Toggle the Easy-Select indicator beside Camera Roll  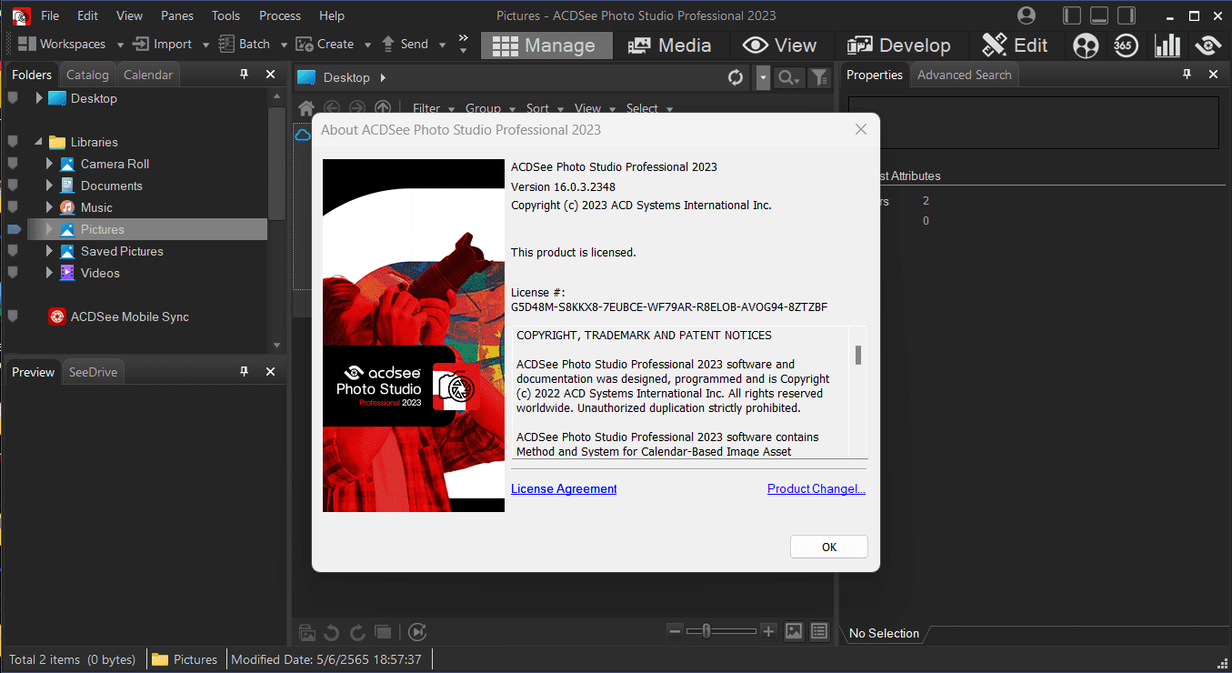click(x=13, y=164)
